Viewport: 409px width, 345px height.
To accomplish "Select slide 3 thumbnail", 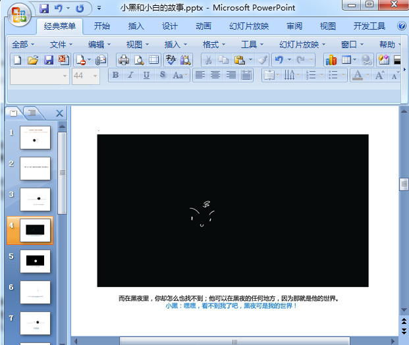I will coord(35,199).
